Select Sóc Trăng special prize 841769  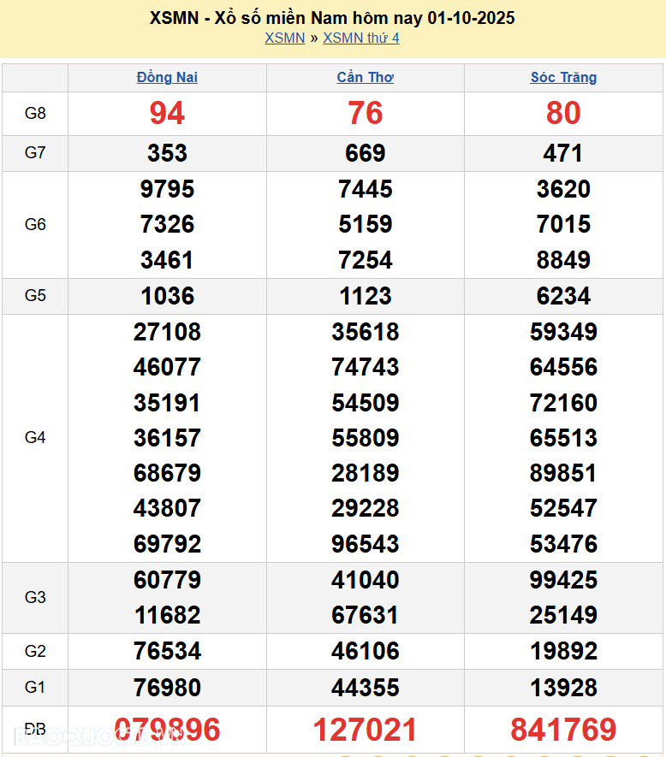coord(563,730)
